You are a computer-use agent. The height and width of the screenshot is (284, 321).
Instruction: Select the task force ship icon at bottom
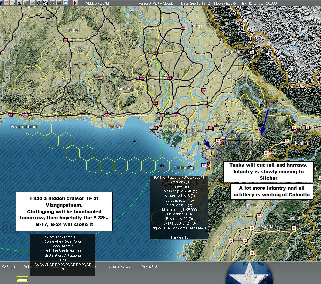(22, 279)
